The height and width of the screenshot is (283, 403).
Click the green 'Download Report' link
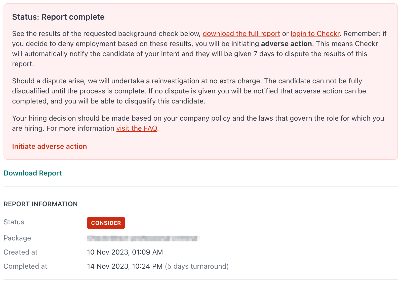33,173
